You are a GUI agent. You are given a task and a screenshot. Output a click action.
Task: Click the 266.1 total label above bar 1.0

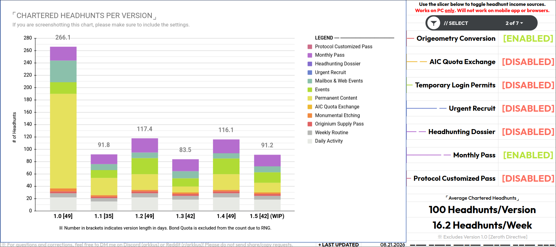[63, 37]
